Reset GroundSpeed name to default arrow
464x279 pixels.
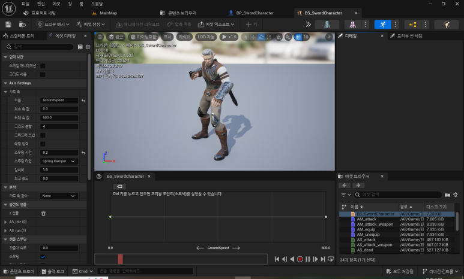tap(83, 101)
